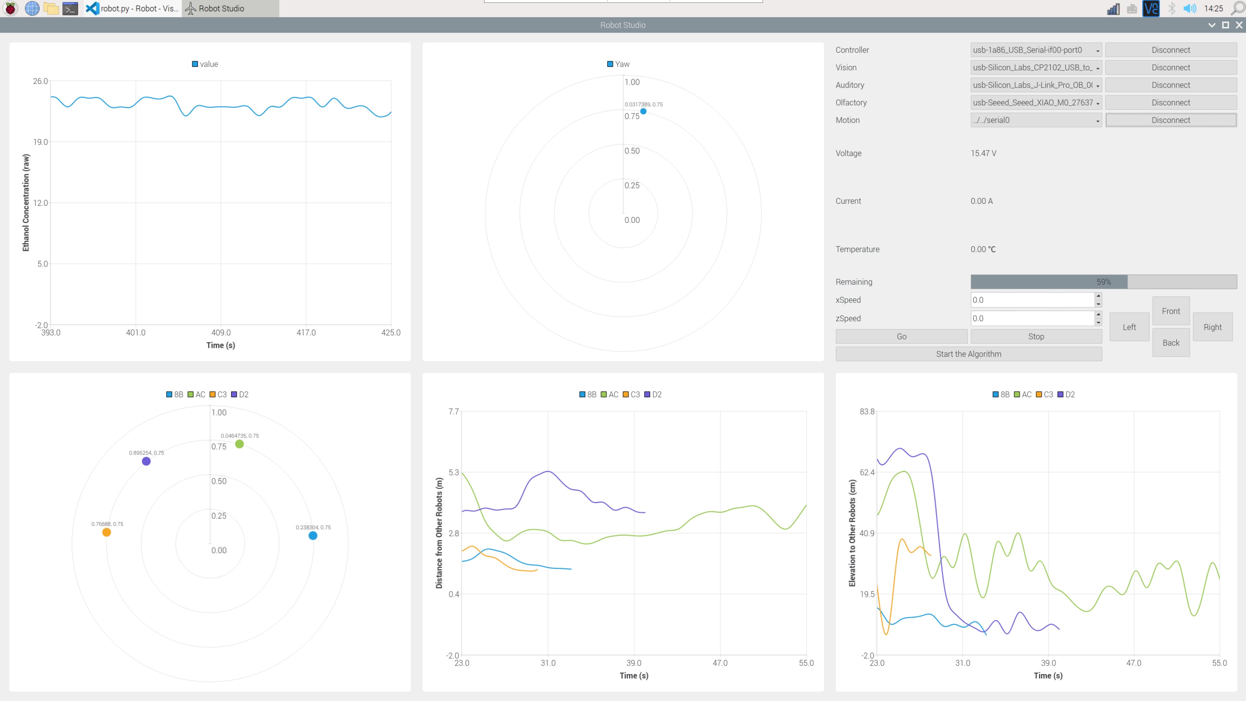The height and width of the screenshot is (701, 1246).
Task: Open the file manager folder icon
Action: (x=51, y=8)
